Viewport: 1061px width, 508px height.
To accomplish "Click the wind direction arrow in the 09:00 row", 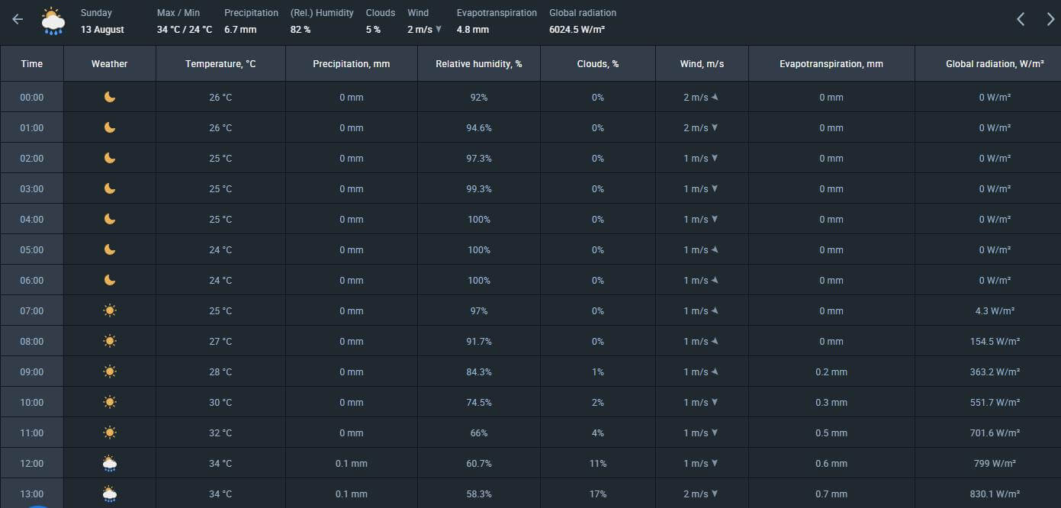I will click(x=715, y=371).
